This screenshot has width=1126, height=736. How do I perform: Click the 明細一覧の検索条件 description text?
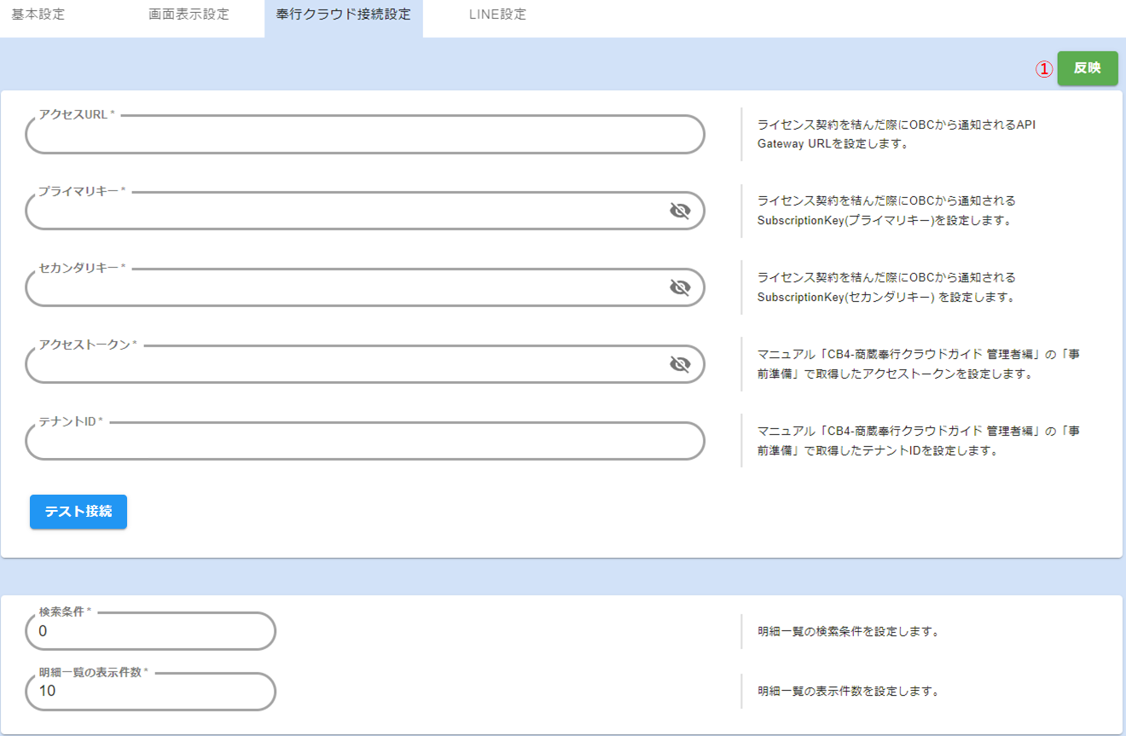point(848,632)
